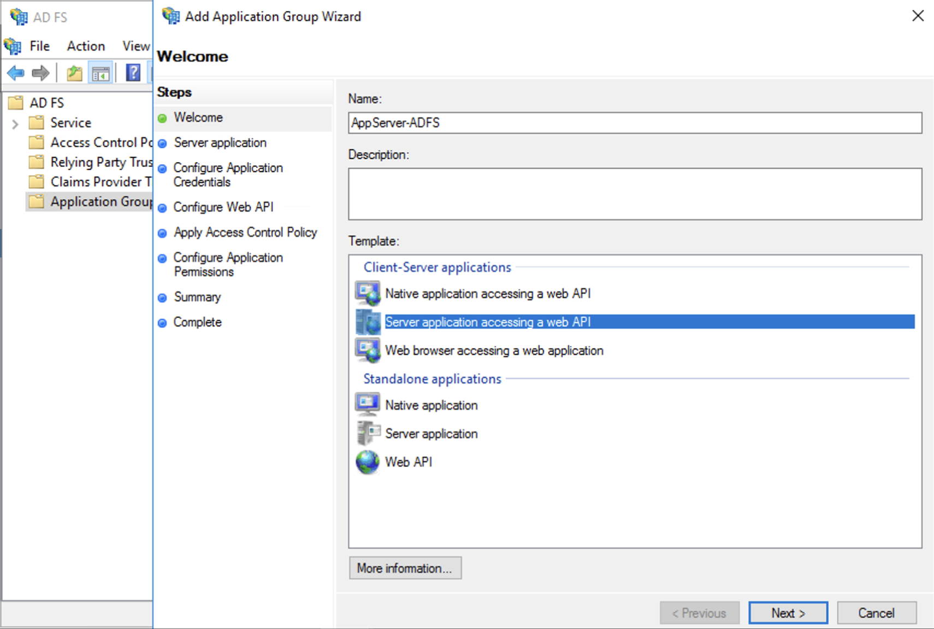Click the standalone Server application icon
This screenshot has width=934, height=629.
pos(368,433)
